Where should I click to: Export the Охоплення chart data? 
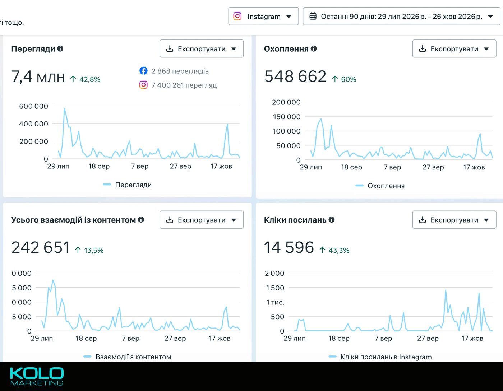pos(454,48)
